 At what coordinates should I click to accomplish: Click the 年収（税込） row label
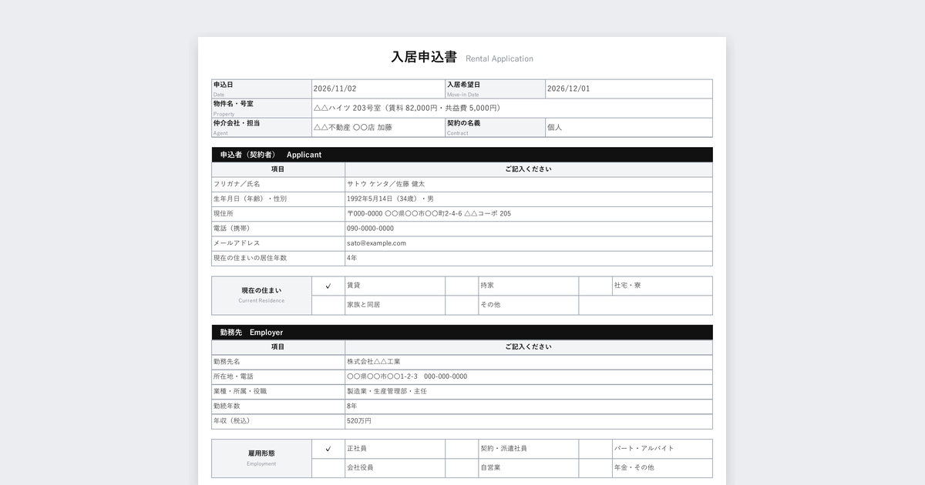point(278,421)
